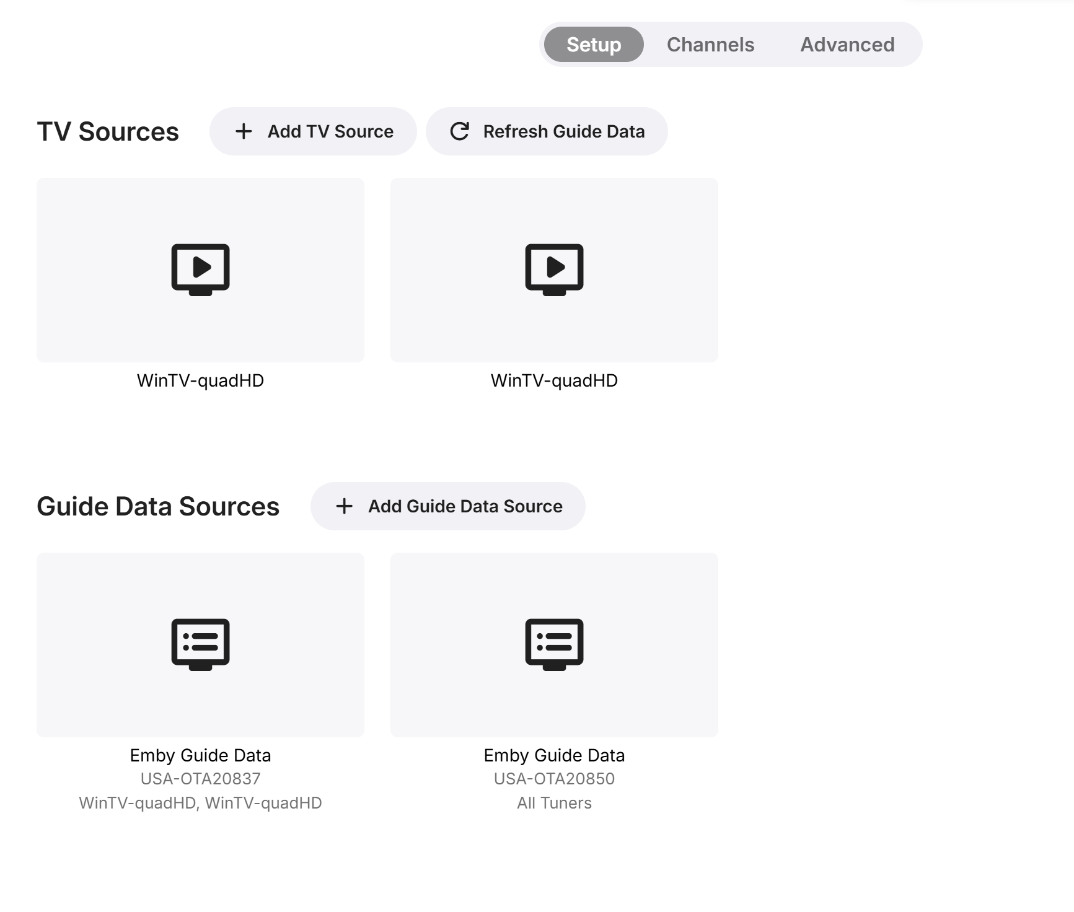Click the guide list icon for USA-OTA20850
The width and height of the screenshot is (1074, 912).
pos(554,644)
